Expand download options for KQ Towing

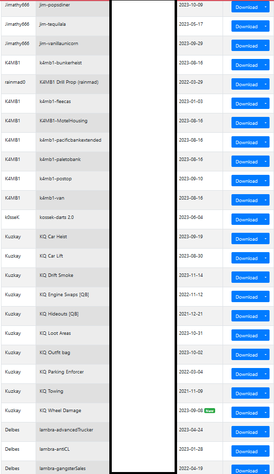[266, 394]
